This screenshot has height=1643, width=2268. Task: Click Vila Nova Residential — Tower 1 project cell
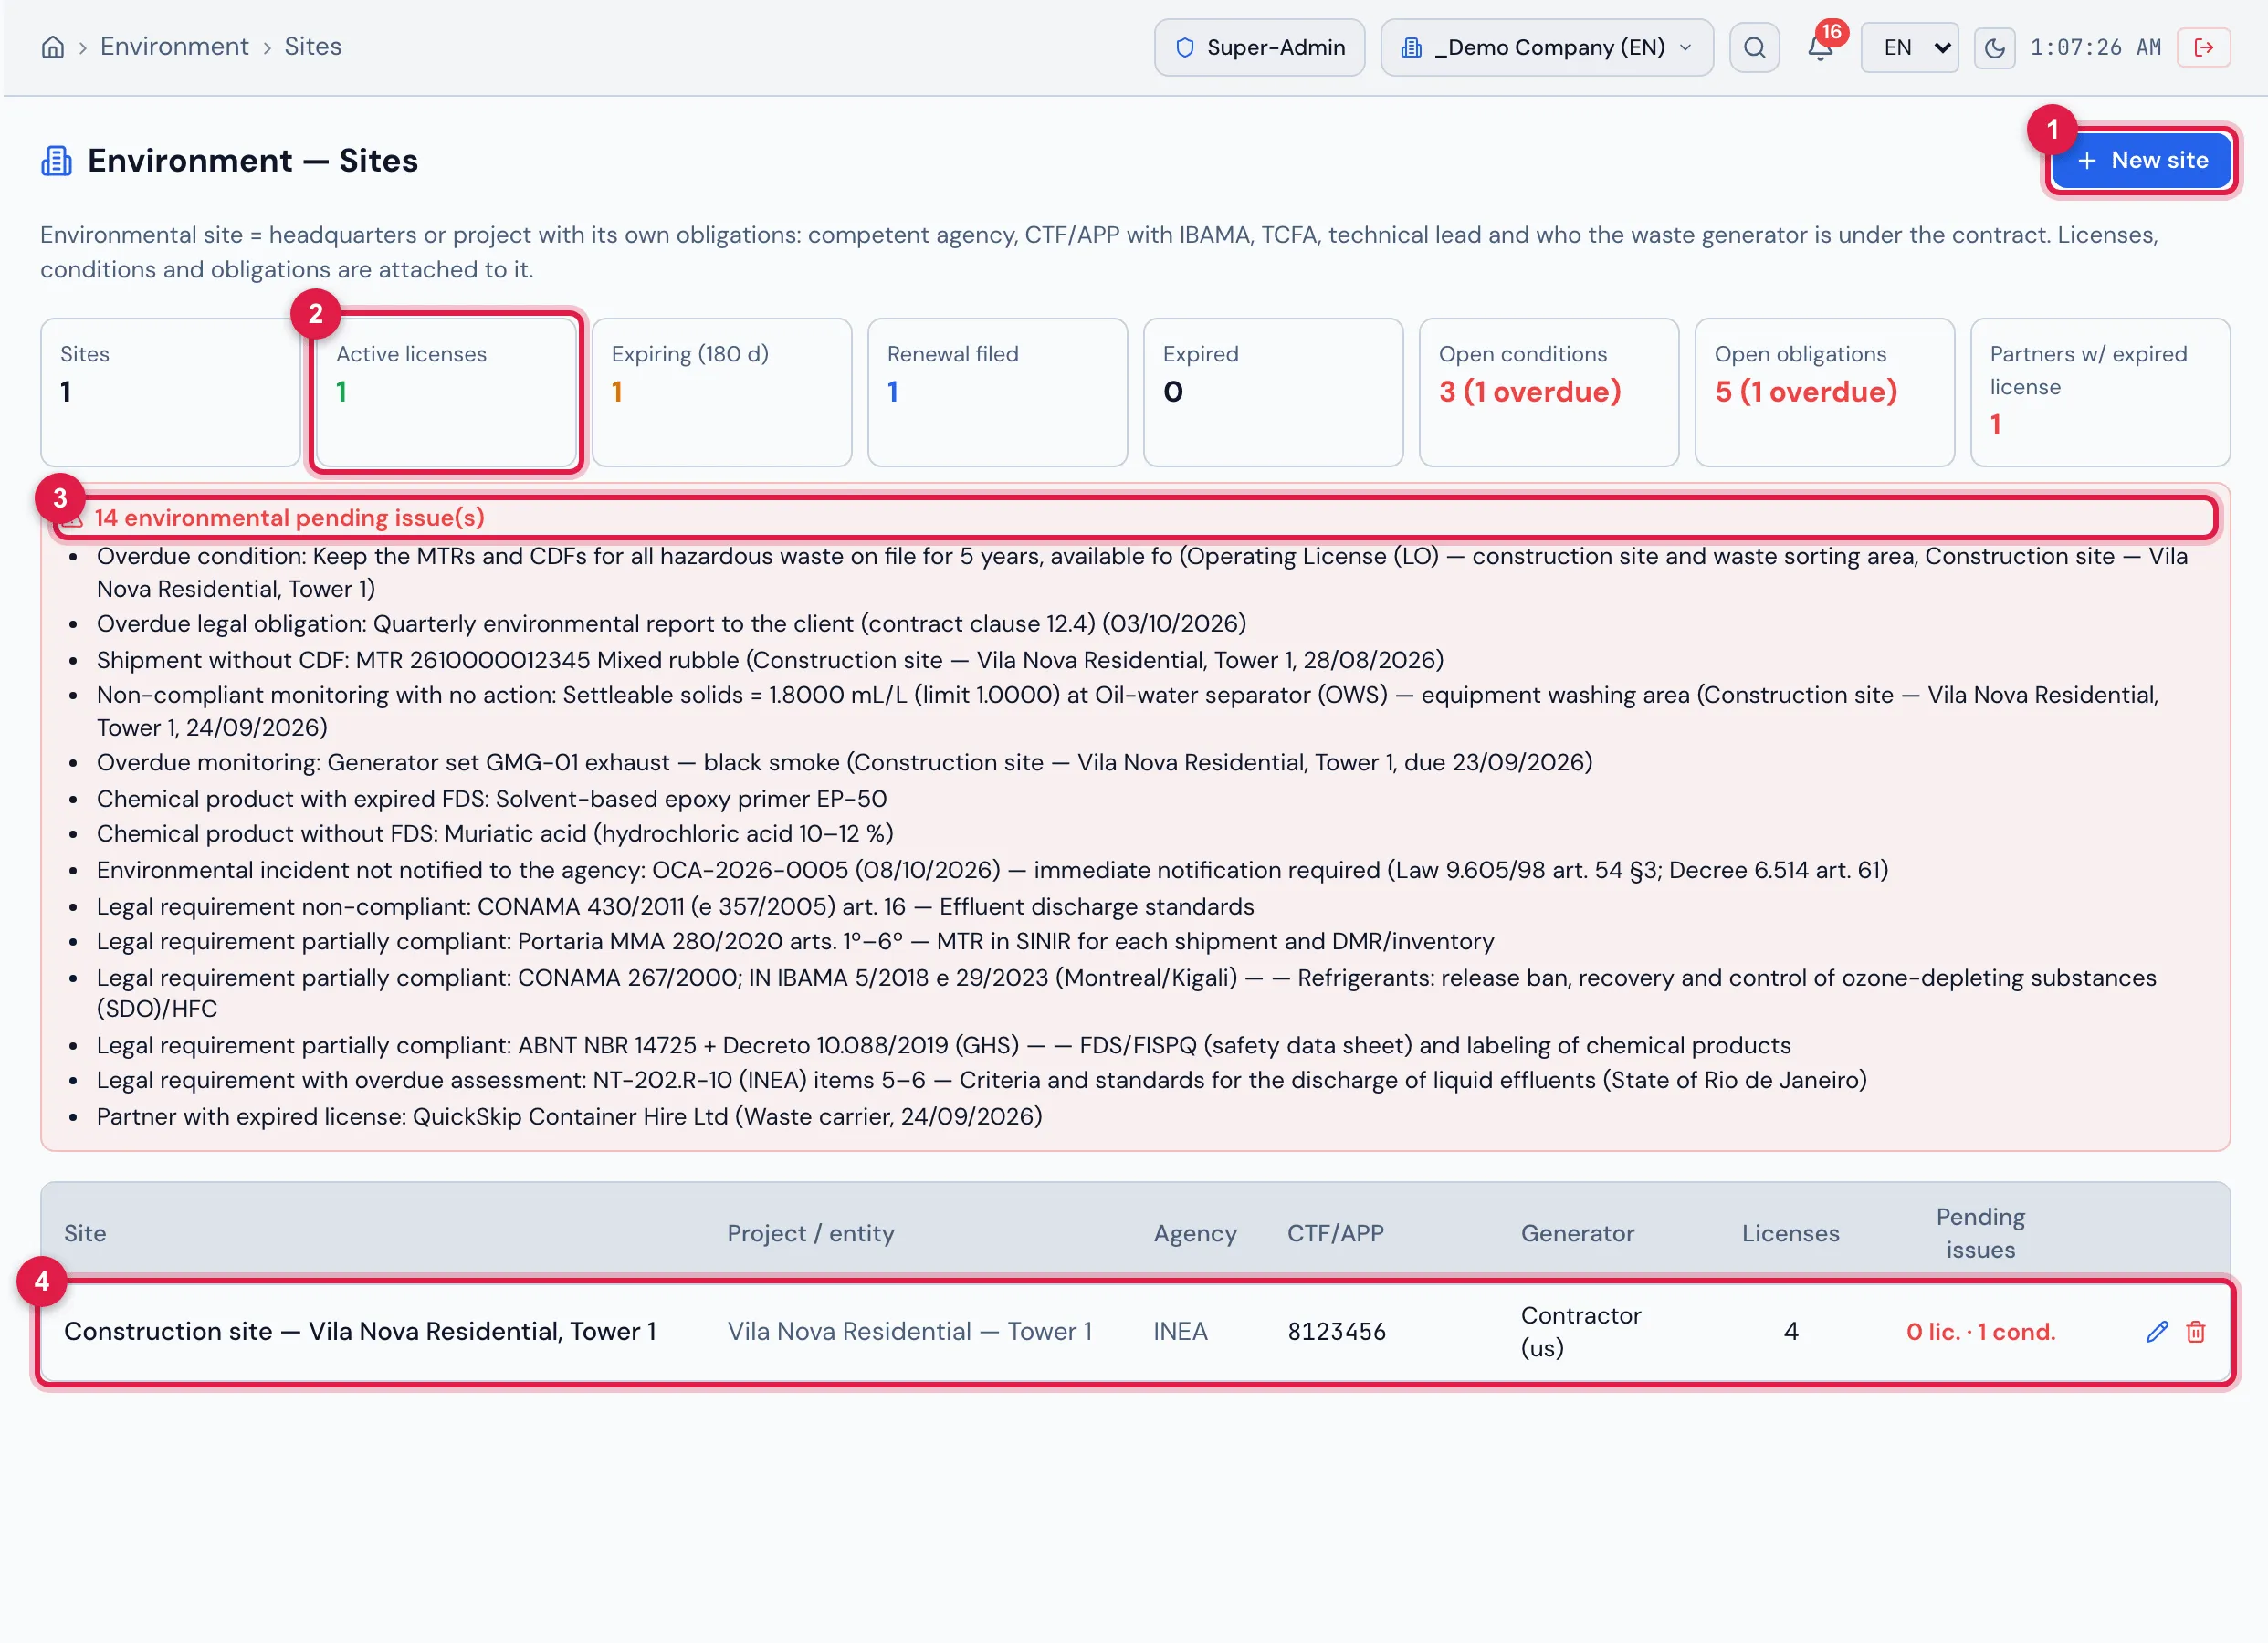pos(909,1331)
